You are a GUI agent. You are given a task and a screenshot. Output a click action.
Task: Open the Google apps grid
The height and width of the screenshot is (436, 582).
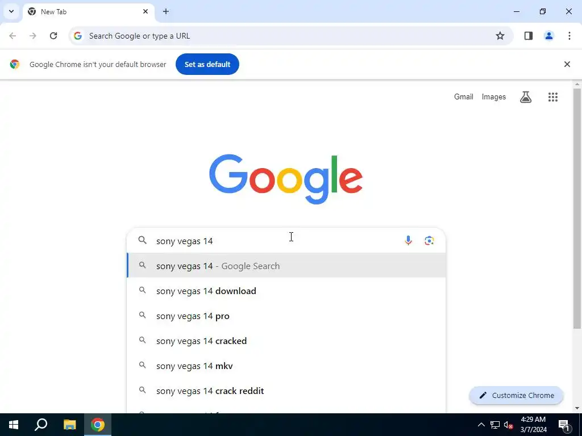click(x=552, y=97)
